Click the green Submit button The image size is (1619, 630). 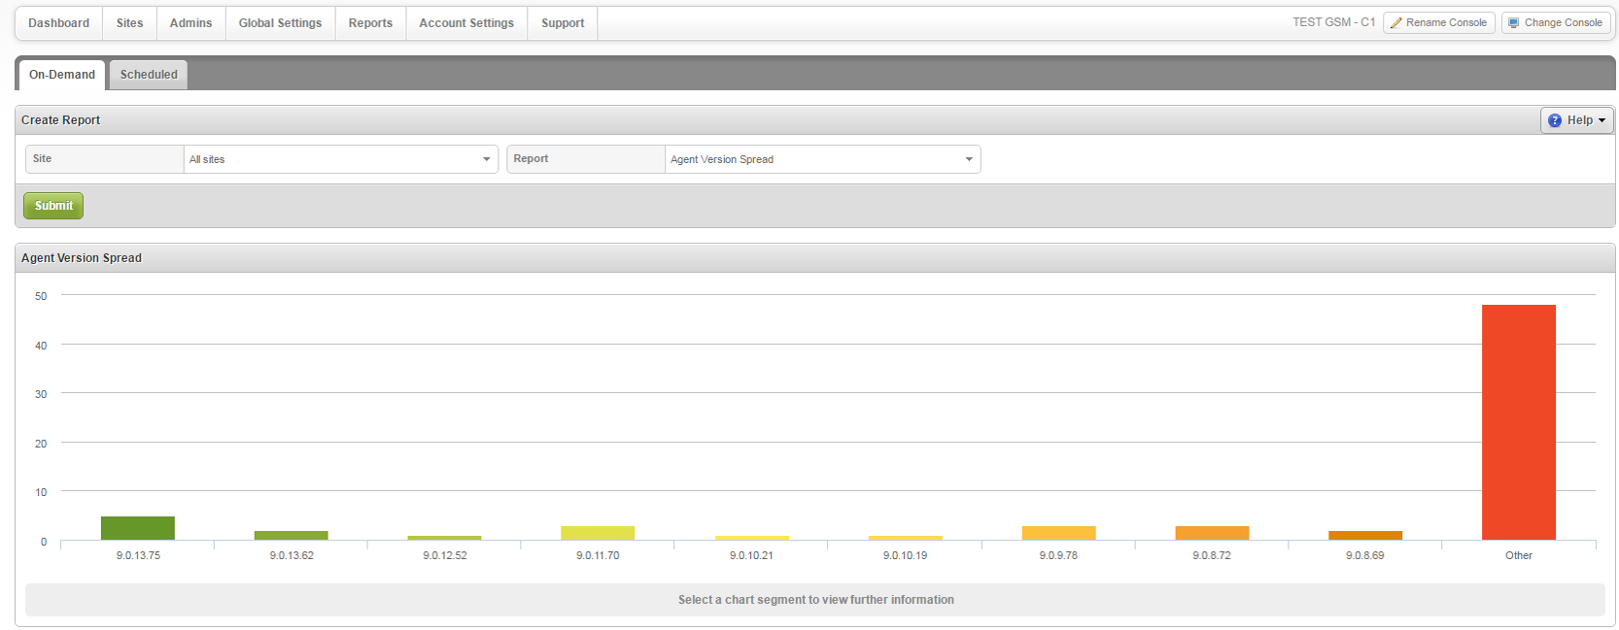coord(53,206)
